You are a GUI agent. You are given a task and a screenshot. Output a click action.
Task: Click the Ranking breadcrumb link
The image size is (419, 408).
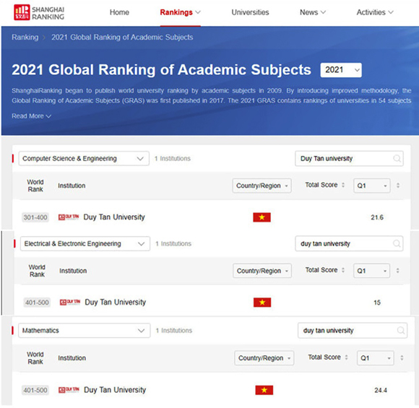point(25,37)
